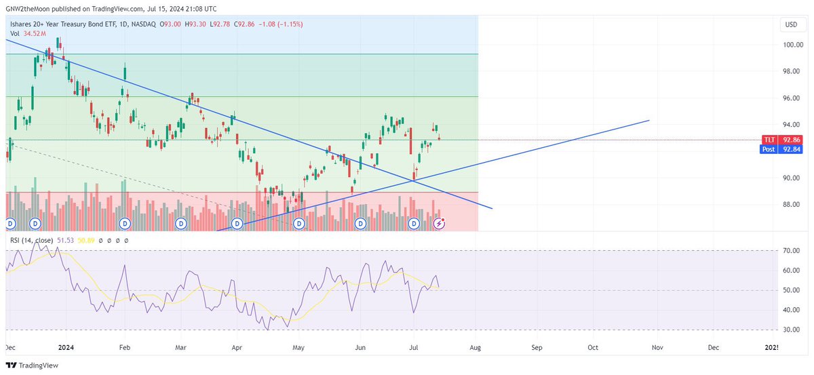Click the May label on time axis
The height and width of the screenshot is (375, 814).
[x=299, y=347]
